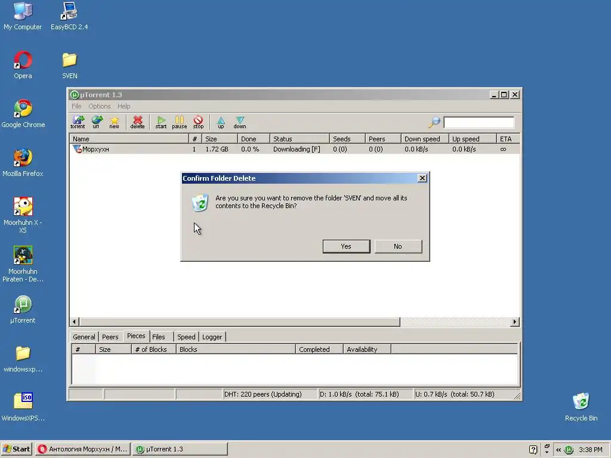Select the Opera desktop shortcut
This screenshot has height=458, width=611.
23,65
